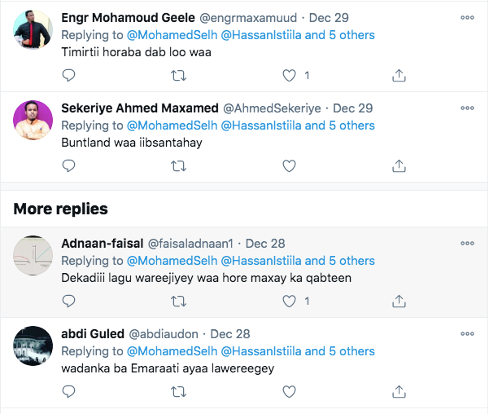Viewport: 489px width, 414px height.
Task: Reply to Adnaan-faisal's tweet
Action: [69, 301]
